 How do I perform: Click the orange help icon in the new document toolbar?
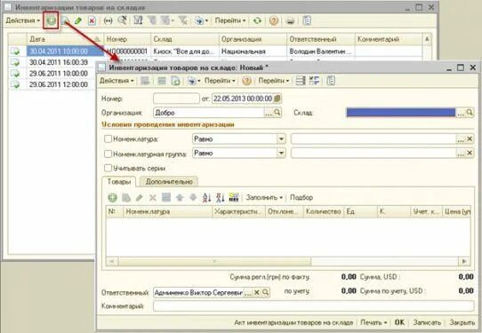(246, 81)
